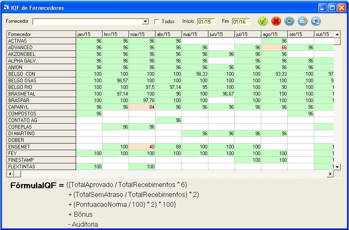Select the mai/15 column header
Screen dimensions: 349x230
[195, 34]
